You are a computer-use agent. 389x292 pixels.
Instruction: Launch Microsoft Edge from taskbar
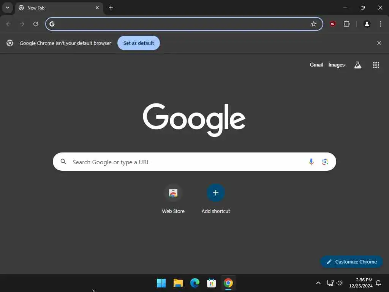[x=195, y=283]
